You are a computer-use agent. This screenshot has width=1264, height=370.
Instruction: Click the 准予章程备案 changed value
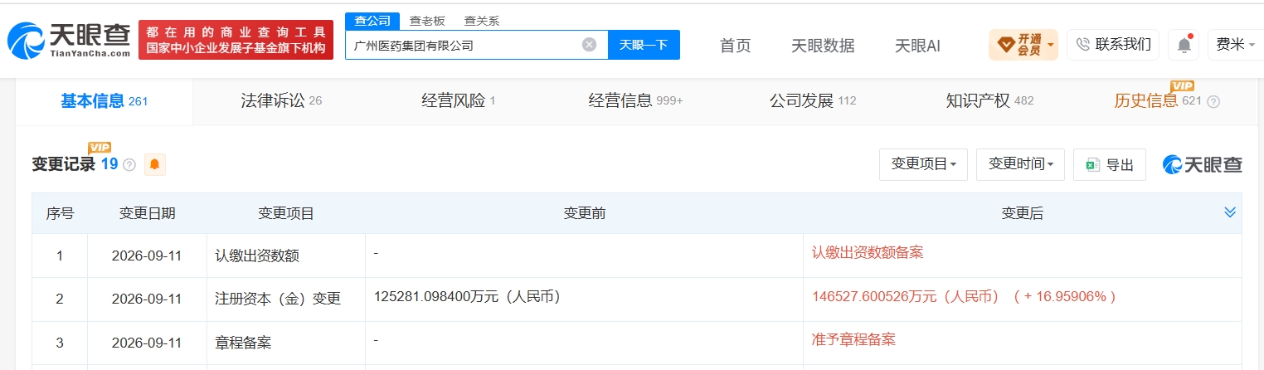tap(853, 339)
